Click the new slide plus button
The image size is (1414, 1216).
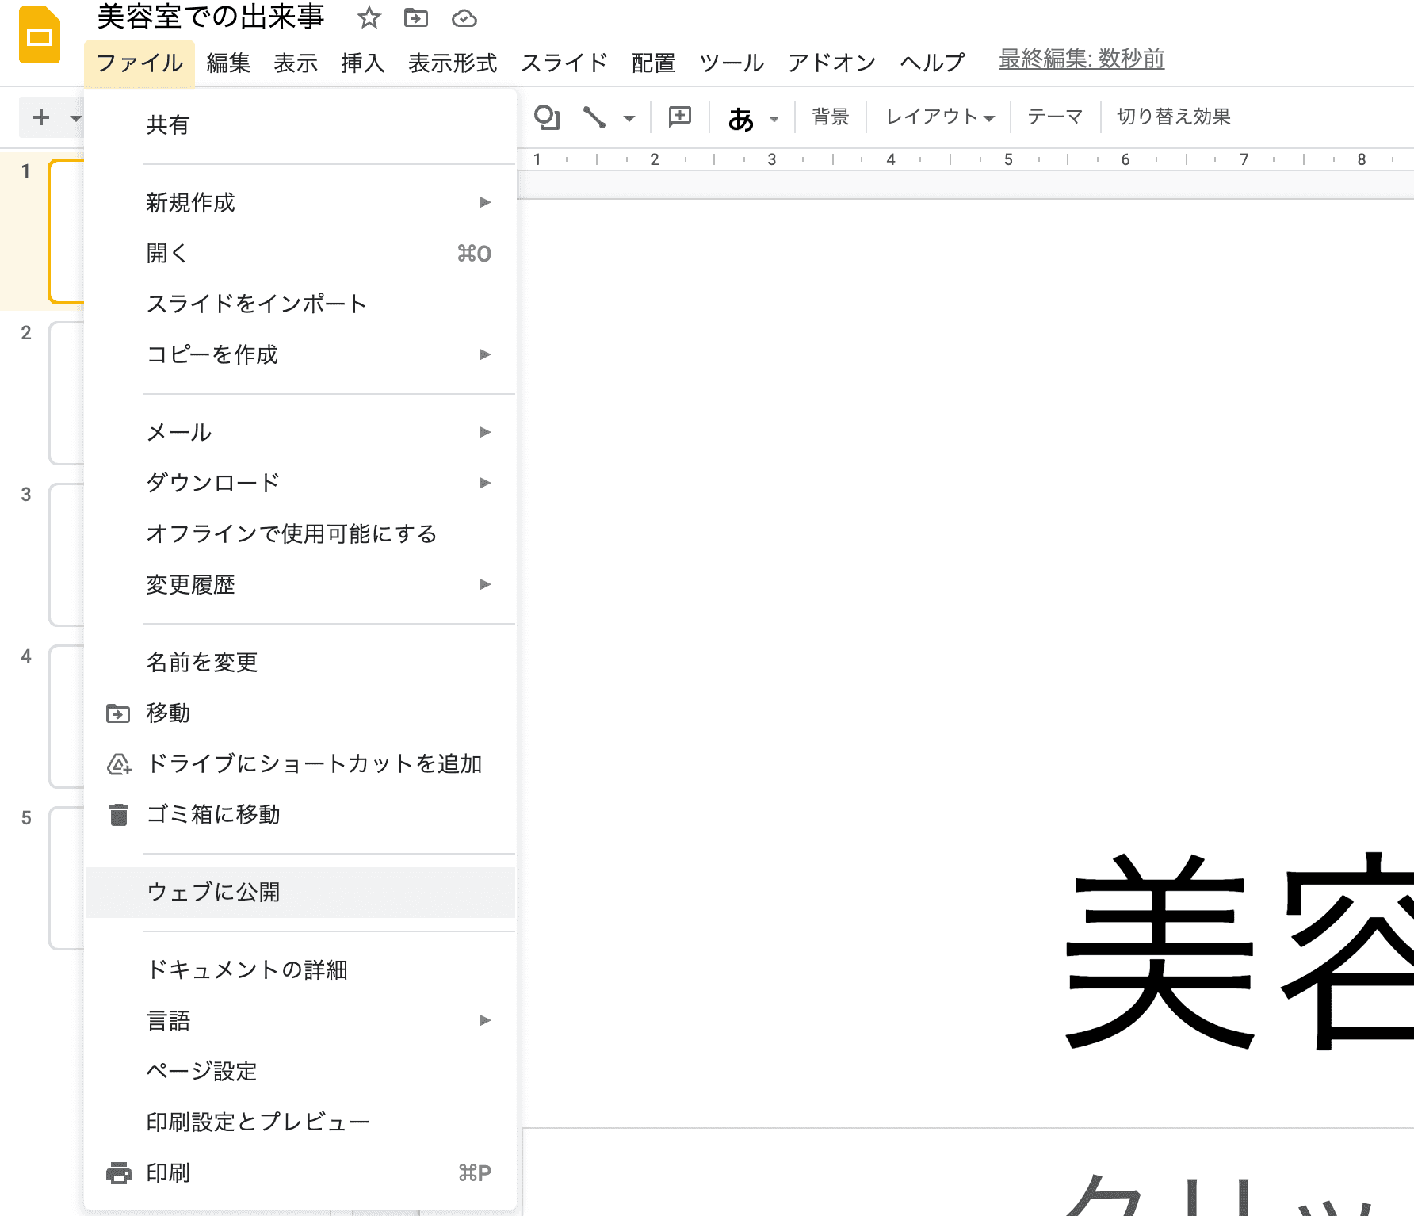pyautogui.click(x=40, y=118)
